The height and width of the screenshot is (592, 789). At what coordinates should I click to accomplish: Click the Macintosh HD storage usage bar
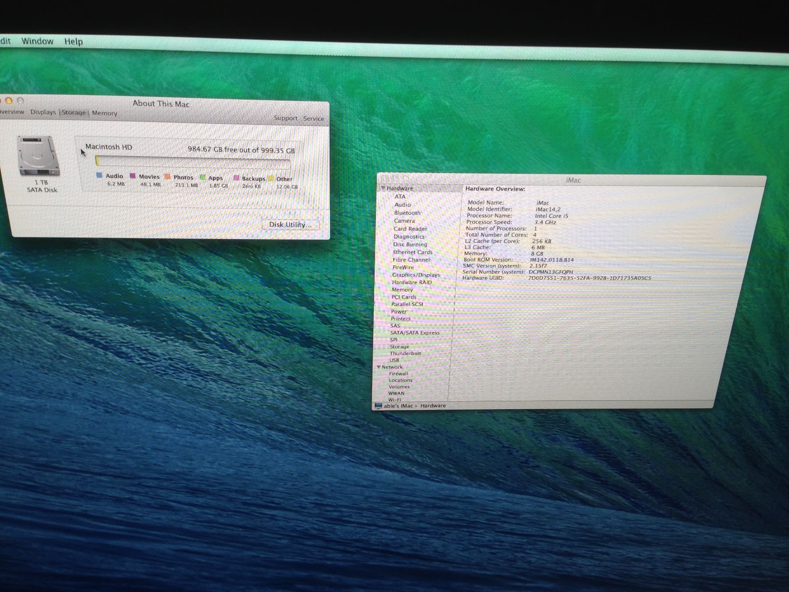pyautogui.click(x=193, y=163)
